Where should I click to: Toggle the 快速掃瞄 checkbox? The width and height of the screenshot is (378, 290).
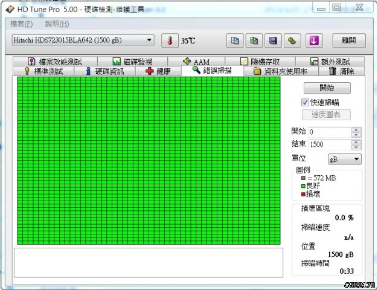coord(305,102)
